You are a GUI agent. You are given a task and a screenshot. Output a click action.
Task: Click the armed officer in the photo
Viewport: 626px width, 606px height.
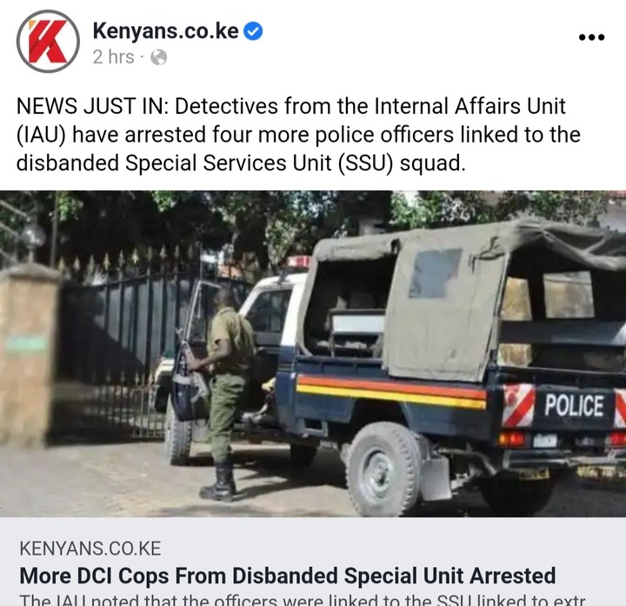pos(218,393)
